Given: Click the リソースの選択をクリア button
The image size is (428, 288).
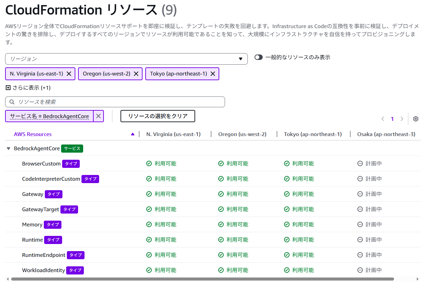Looking at the screenshot, I should click(x=158, y=116).
